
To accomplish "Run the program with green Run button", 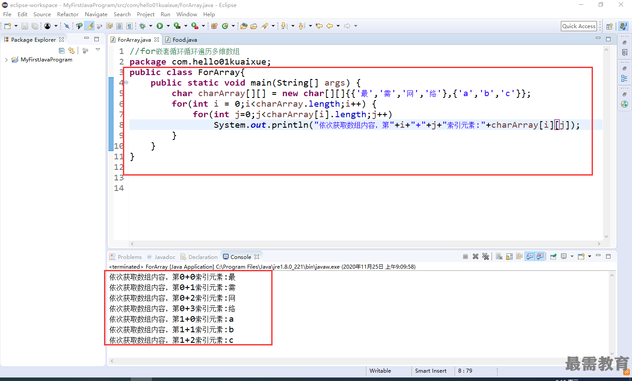I will point(160,26).
